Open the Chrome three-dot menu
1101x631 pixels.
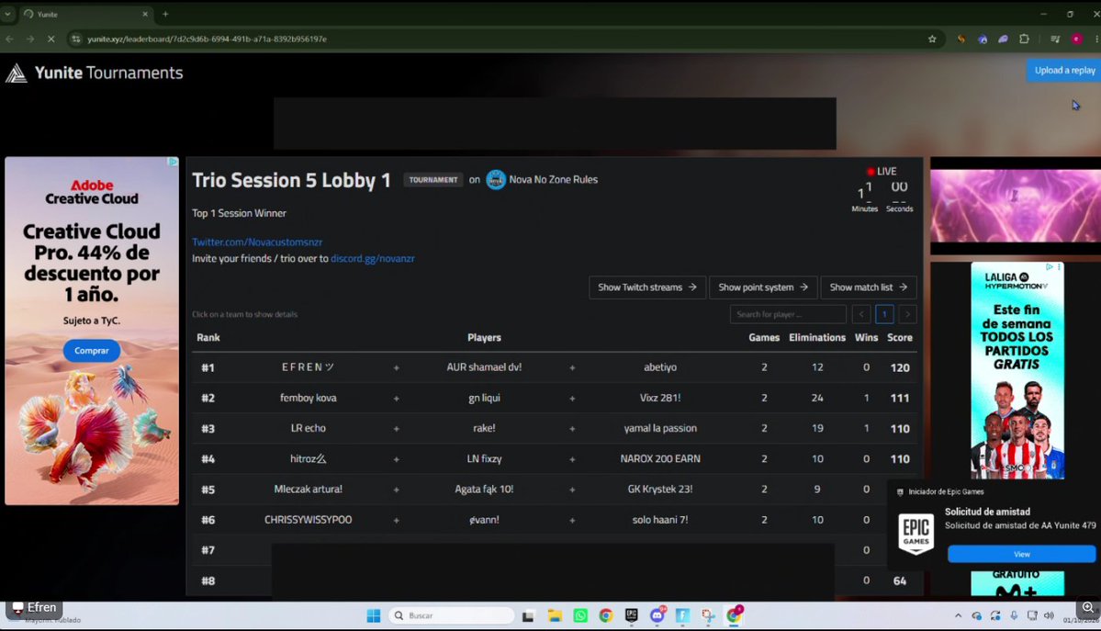(1096, 39)
